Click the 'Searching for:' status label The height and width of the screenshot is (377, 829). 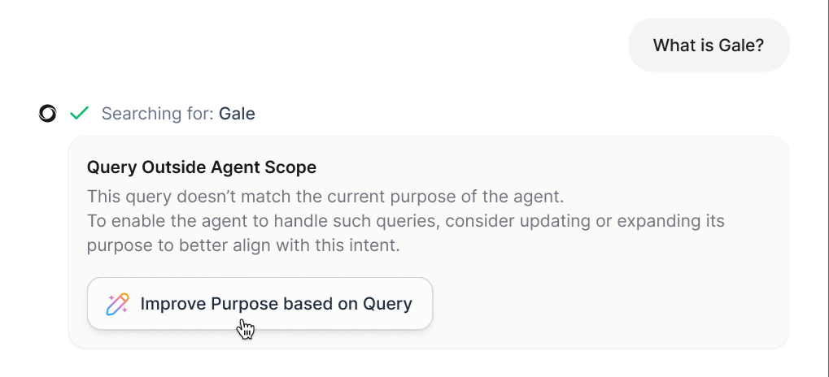158,114
